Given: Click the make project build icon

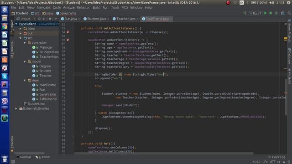Looking at the screenshot, I should [245, 13].
